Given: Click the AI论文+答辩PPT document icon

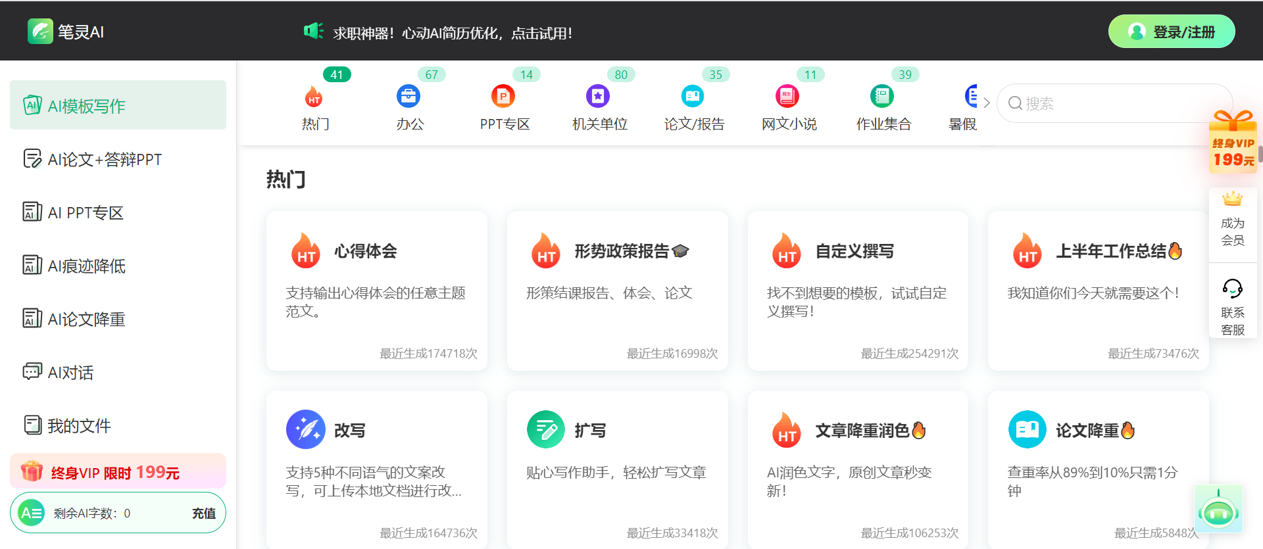Looking at the screenshot, I should (32, 158).
